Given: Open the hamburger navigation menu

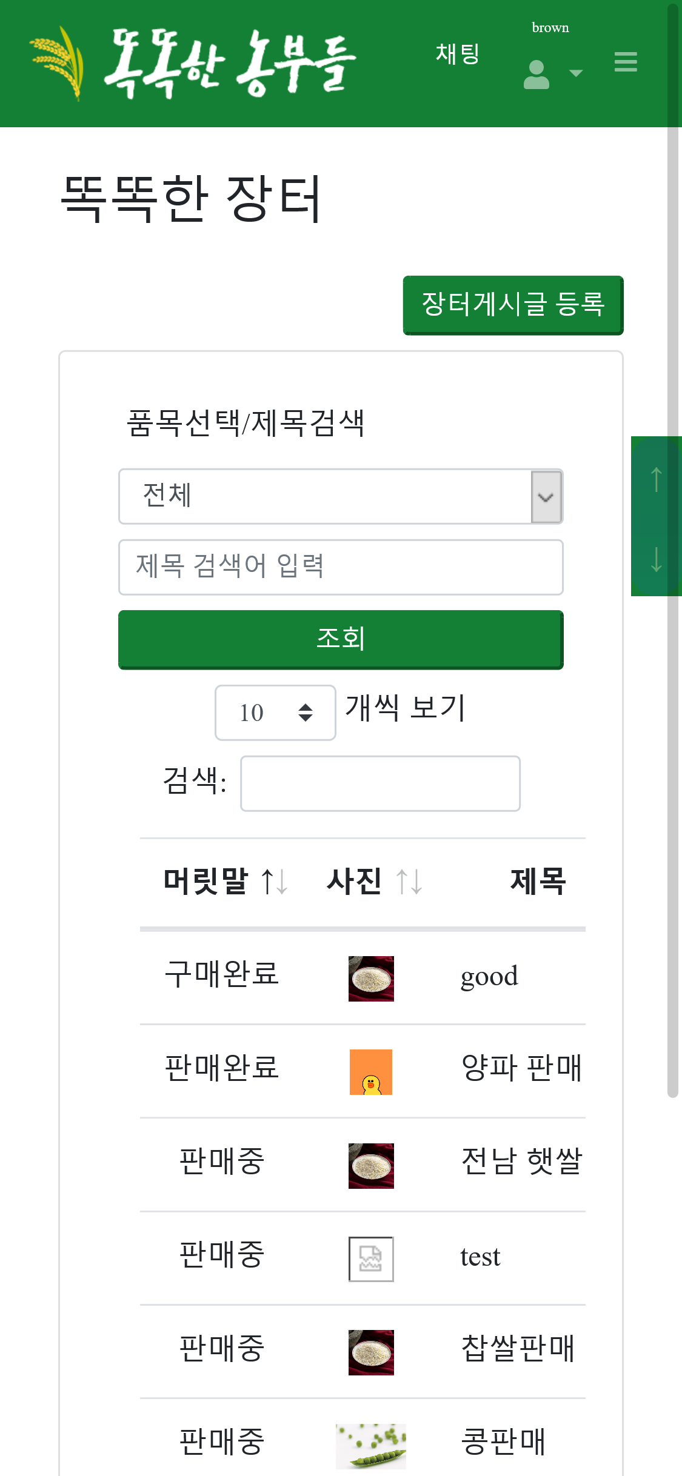Looking at the screenshot, I should tap(626, 62).
